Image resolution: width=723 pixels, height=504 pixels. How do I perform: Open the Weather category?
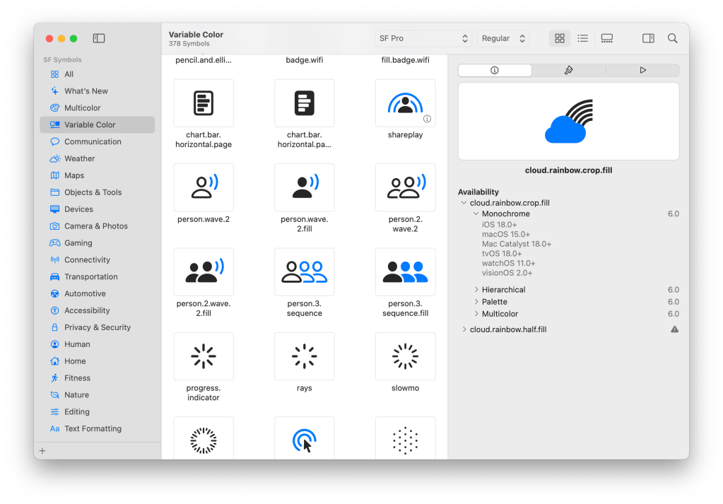(79, 159)
